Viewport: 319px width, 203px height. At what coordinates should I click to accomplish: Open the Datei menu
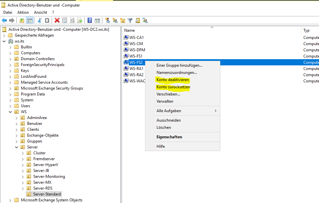(x=8, y=12)
